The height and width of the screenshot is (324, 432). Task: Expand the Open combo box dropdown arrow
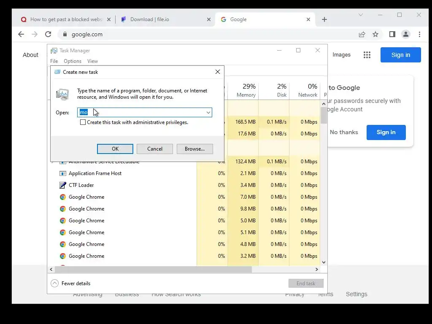(x=208, y=112)
